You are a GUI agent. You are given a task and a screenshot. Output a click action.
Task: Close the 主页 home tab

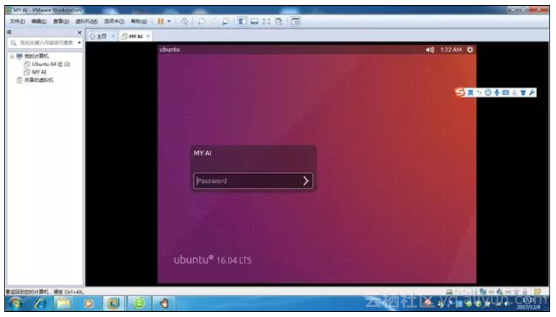click(x=113, y=36)
